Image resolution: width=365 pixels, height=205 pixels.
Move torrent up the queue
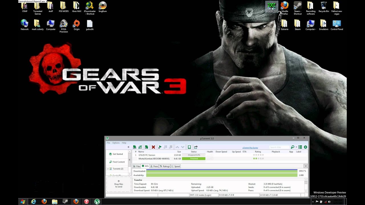[177, 147]
